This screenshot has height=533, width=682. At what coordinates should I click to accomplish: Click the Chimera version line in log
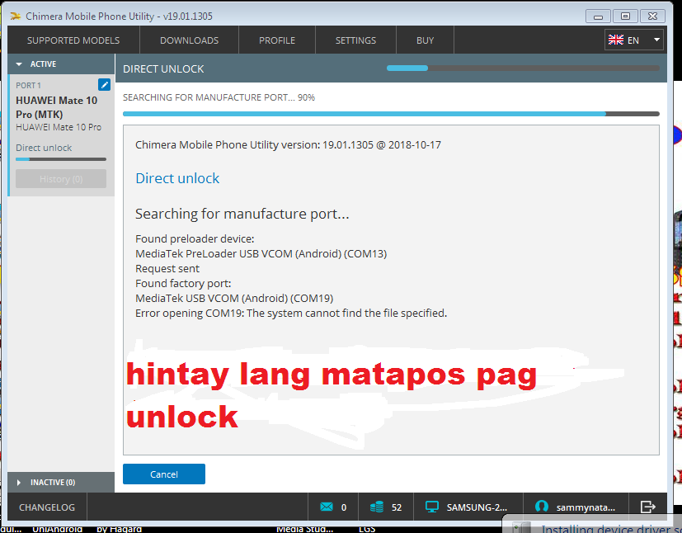click(x=288, y=145)
